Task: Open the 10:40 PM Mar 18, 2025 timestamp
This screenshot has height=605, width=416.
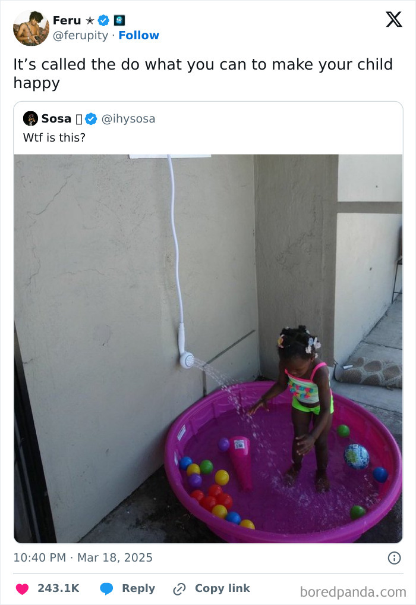Action: (83, 557)
